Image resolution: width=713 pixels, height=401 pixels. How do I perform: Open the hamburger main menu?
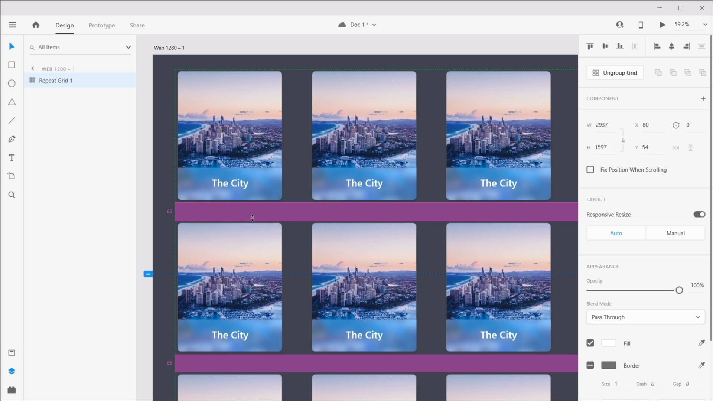(12, 25)
